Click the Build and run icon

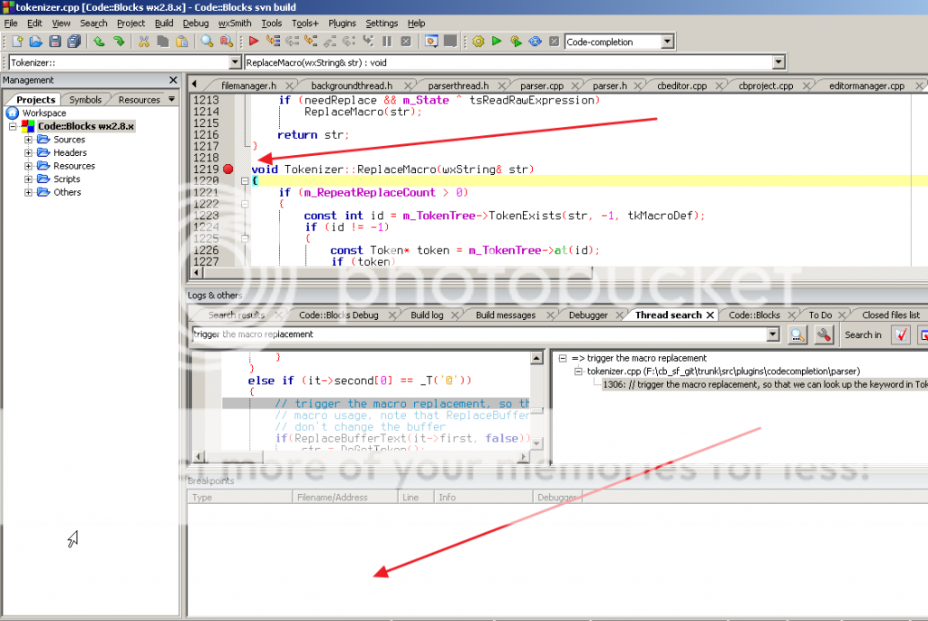516,42
